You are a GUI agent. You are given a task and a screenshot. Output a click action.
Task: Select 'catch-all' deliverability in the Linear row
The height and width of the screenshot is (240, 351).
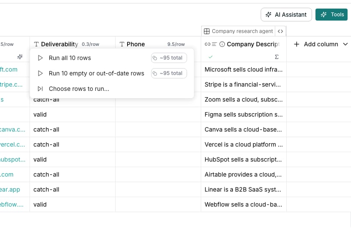(x=72, y=189)
